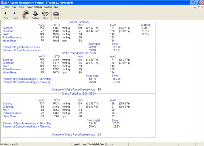Select Percent of Diastolic readings > 70mmHg label
Image resolution: width=204 pixels, height=146 pixels.
27,127
